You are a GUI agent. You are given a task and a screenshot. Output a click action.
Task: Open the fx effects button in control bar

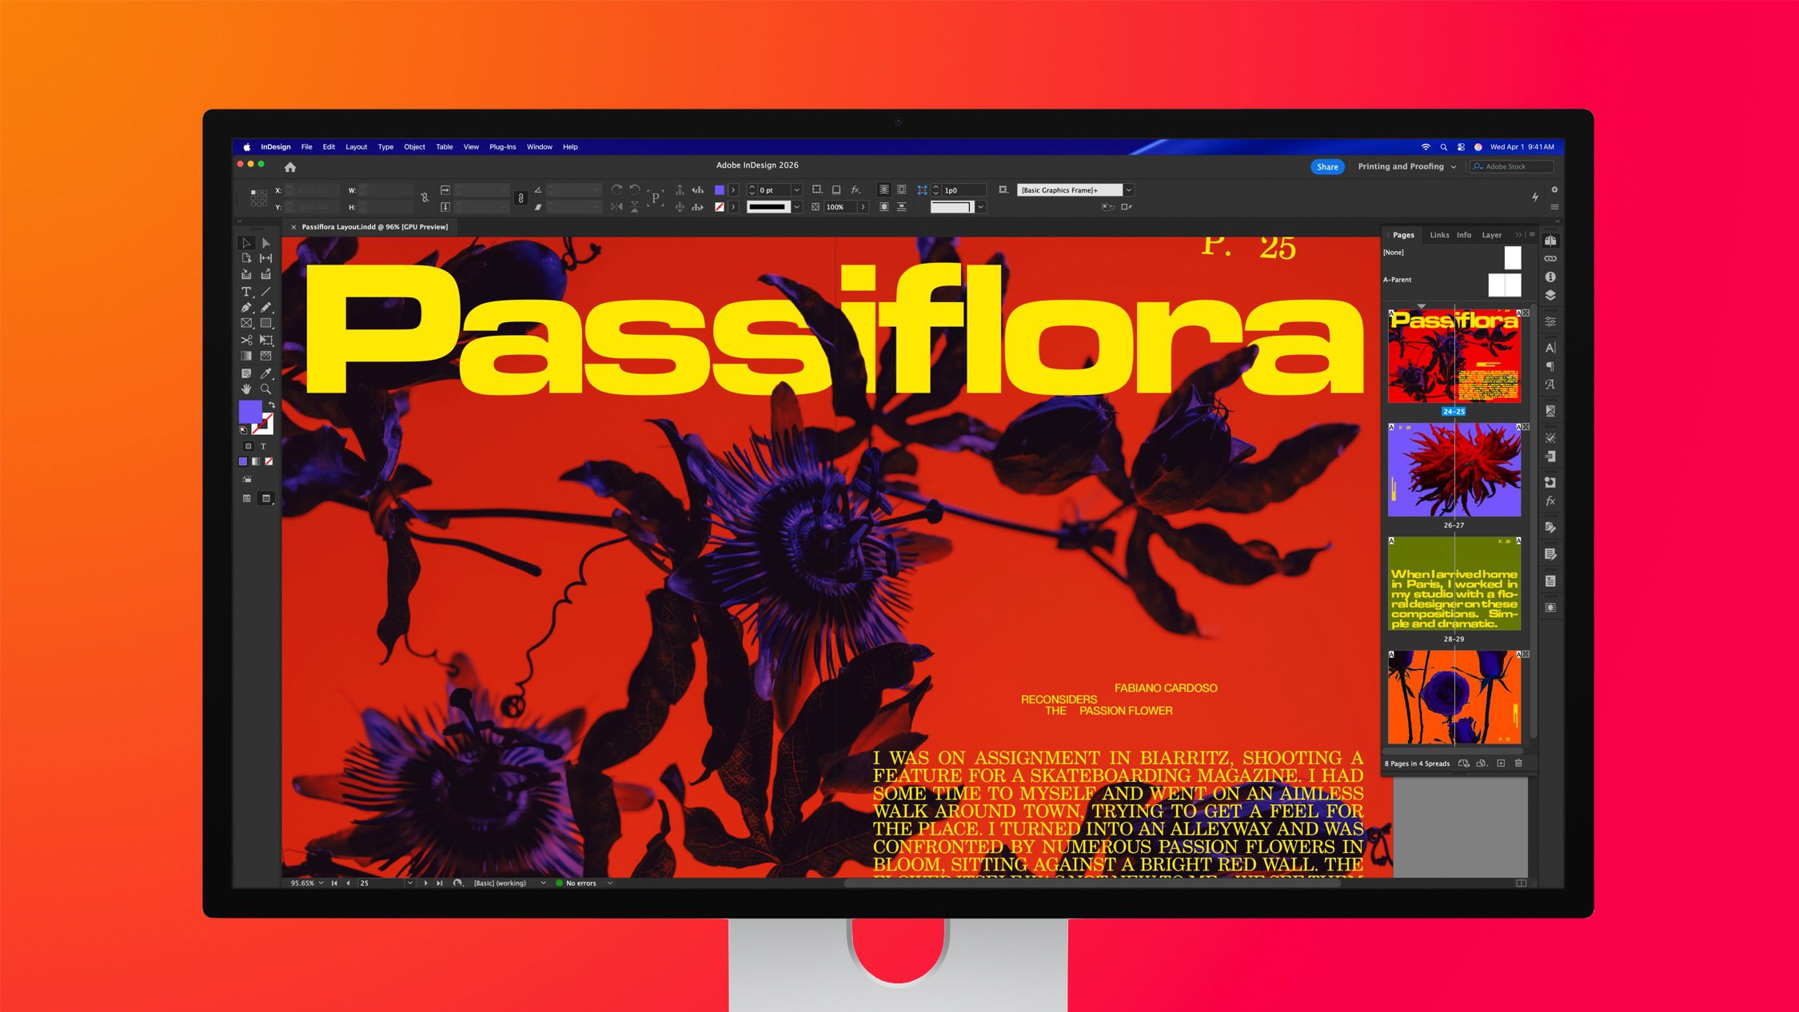tap(856, 190)
